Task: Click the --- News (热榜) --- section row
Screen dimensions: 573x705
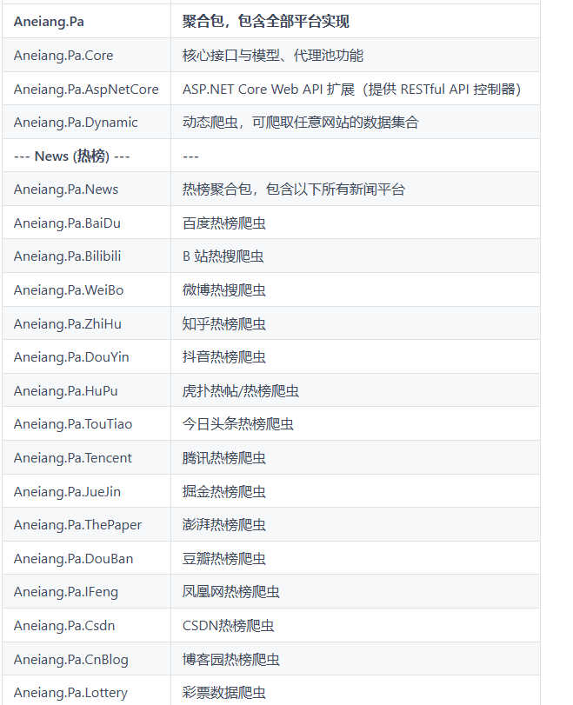Action: [271, 156]
